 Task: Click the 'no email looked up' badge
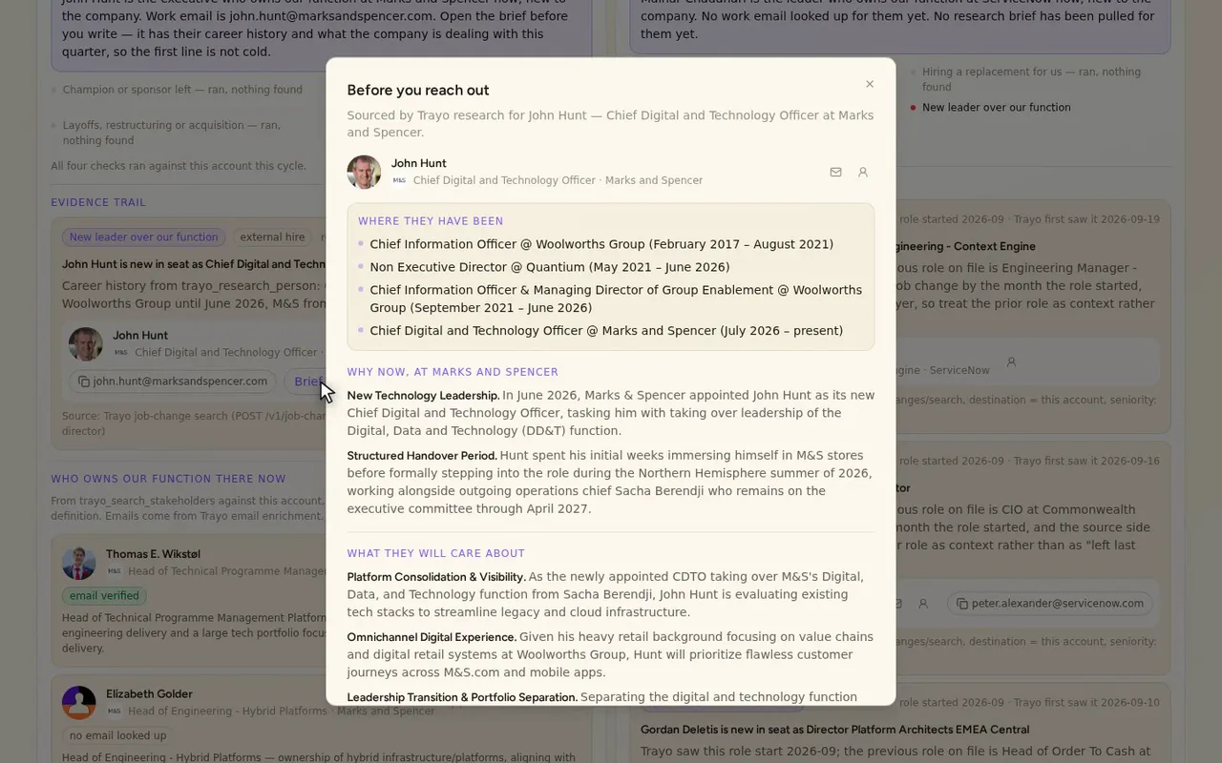coord(118,736)
